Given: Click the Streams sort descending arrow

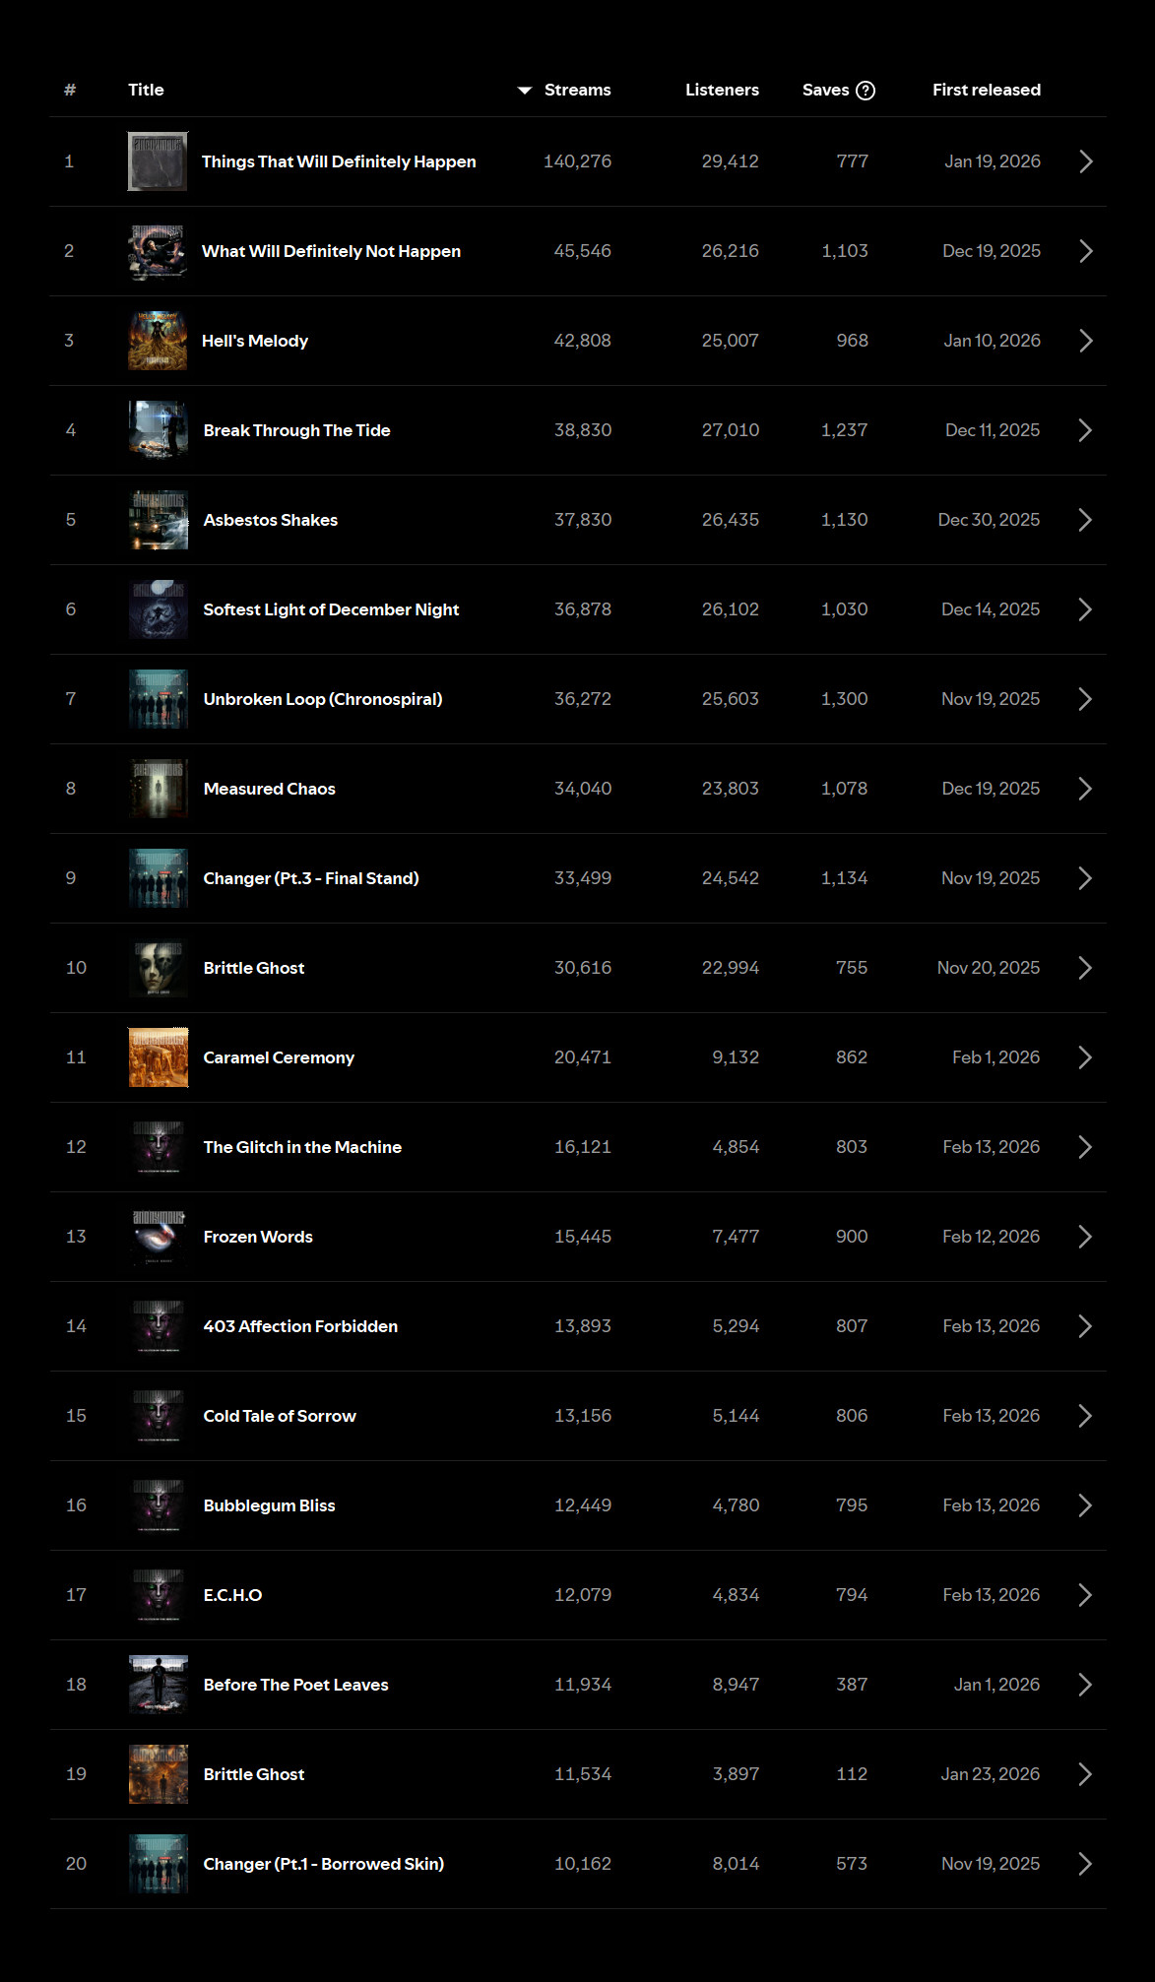Looking at the screenshot, I should point(525,91).
